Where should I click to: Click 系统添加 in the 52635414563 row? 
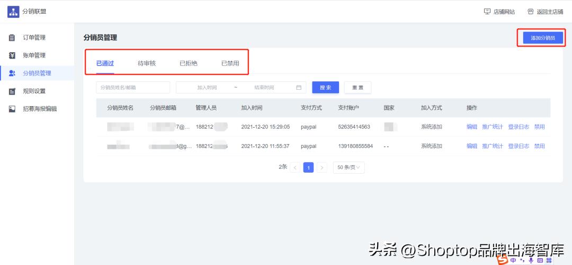(432, 127)
